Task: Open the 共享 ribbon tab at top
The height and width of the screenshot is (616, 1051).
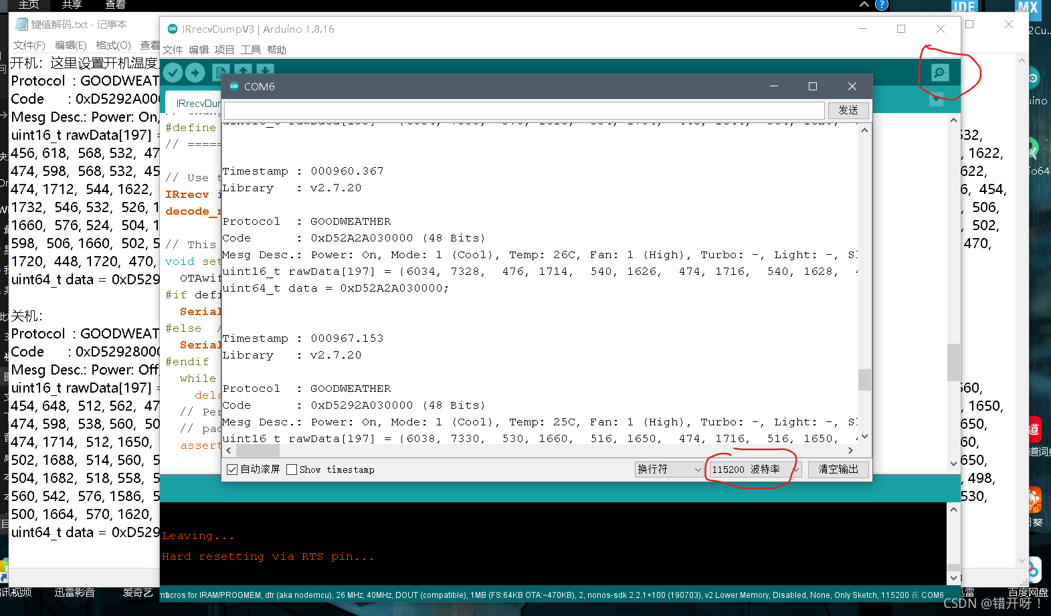Action: pyautogui.click(x=72, y=5)
